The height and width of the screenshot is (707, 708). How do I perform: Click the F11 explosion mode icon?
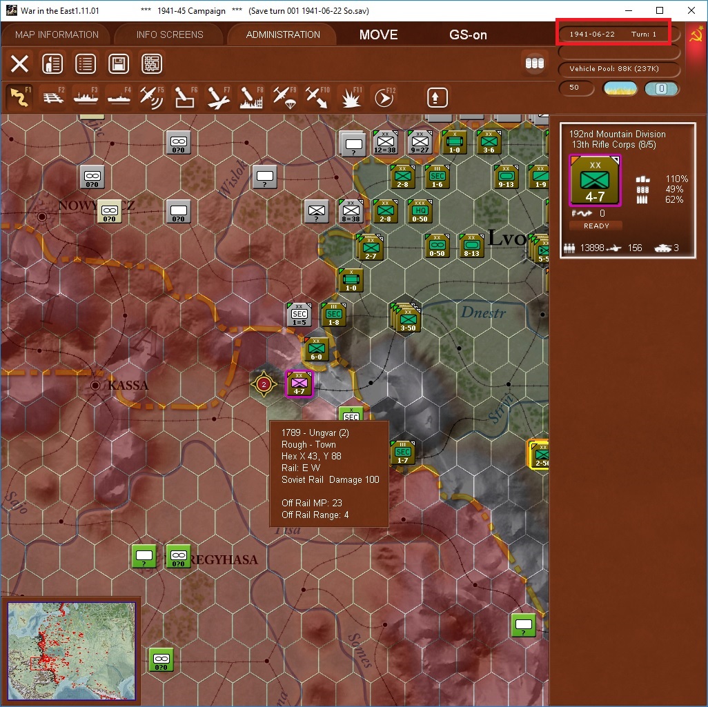point(351,97)
